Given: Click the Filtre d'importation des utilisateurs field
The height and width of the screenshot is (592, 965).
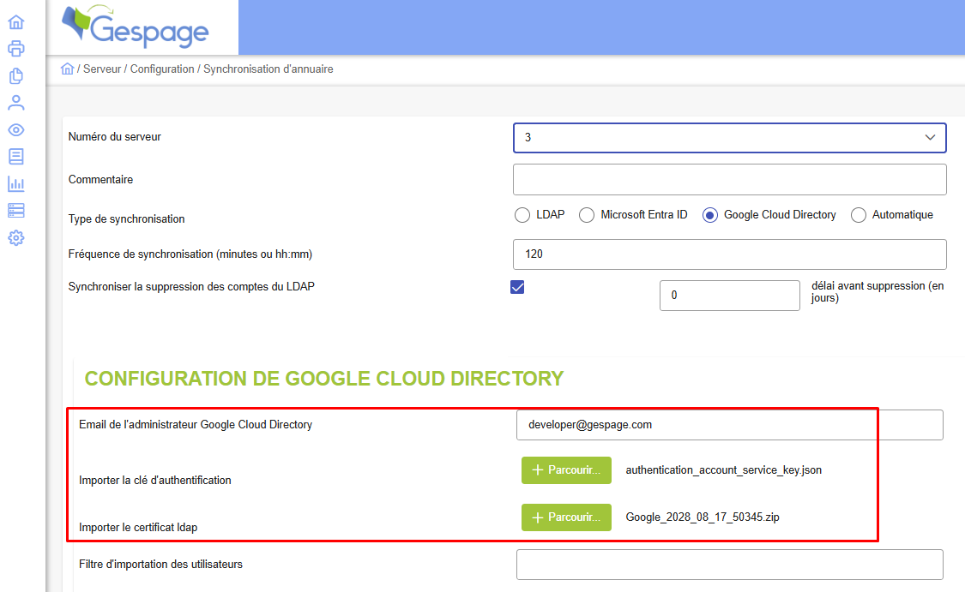Looking at the screenshot, I should [x=729, y=565].
